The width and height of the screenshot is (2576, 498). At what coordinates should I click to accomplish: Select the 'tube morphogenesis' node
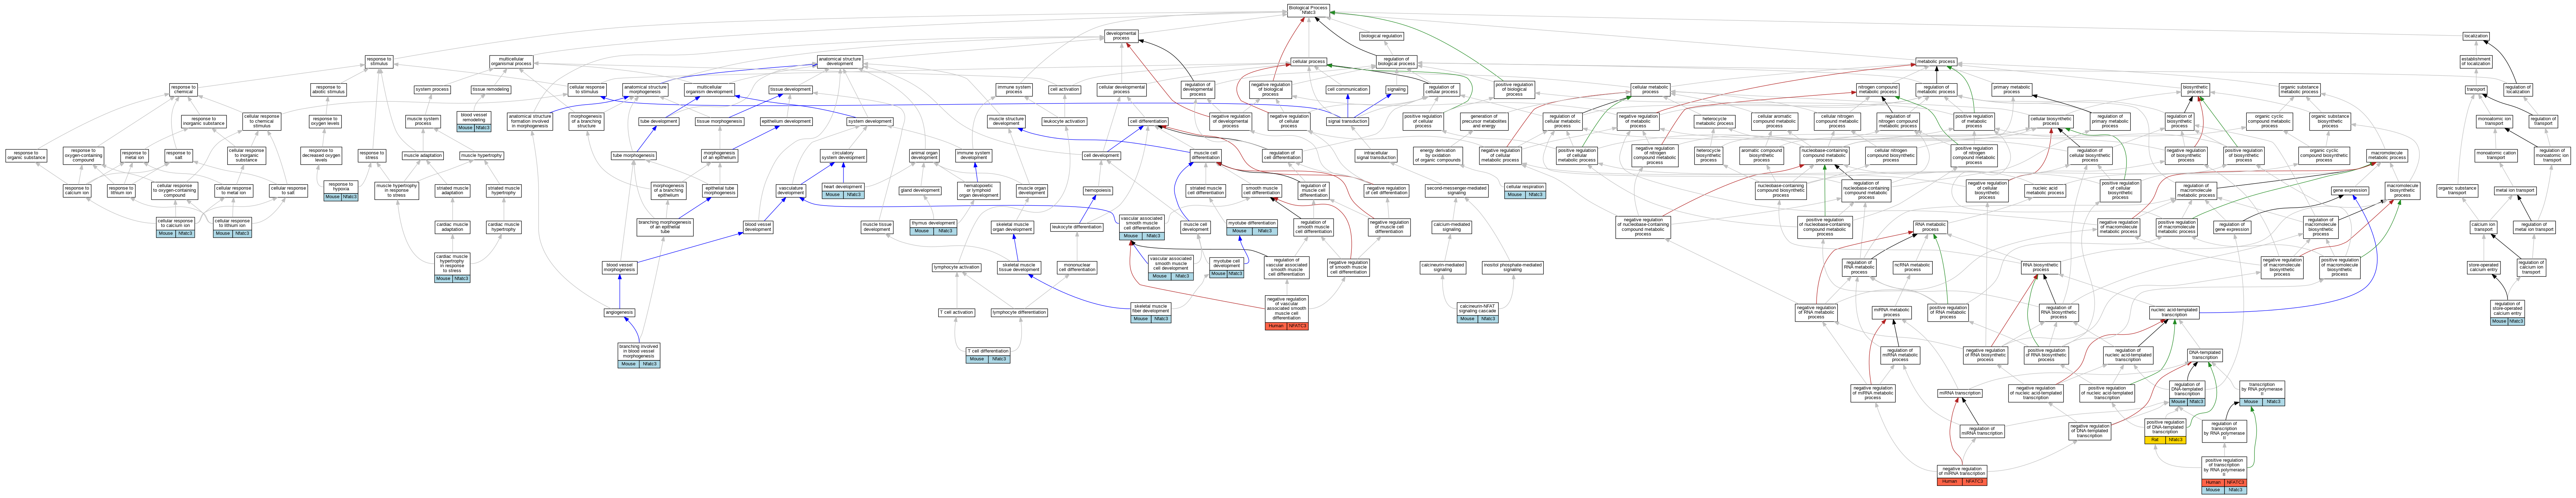coord(634,156)
